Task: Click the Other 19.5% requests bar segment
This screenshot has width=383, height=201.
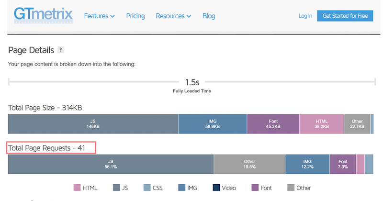Action: pyautogui.click(x=249, y=164)
